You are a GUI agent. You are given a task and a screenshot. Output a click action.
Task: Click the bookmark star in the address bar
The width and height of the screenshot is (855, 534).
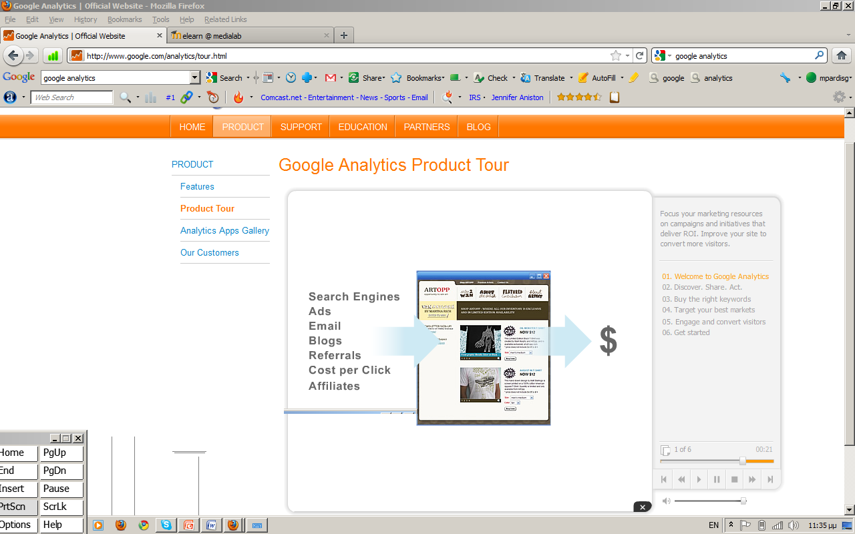point(616,56)
